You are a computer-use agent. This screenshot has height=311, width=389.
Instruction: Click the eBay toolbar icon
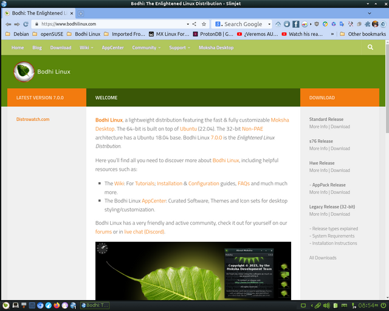click(305, 24)
